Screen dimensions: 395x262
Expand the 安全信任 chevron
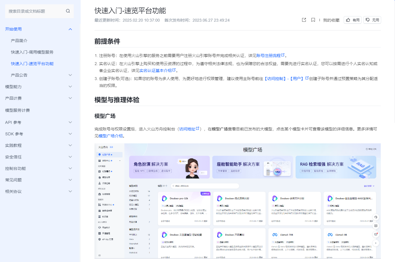(x=70, y=157)
